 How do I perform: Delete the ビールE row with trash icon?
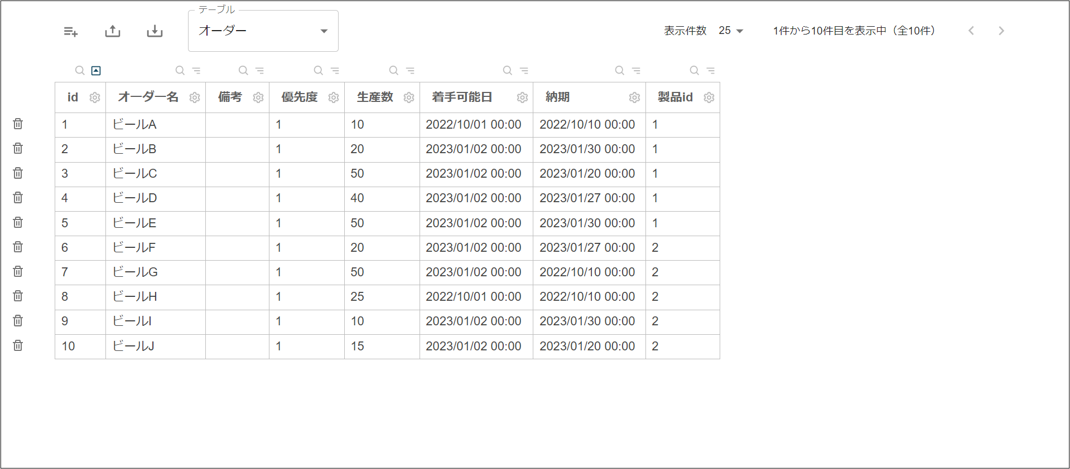18,222
